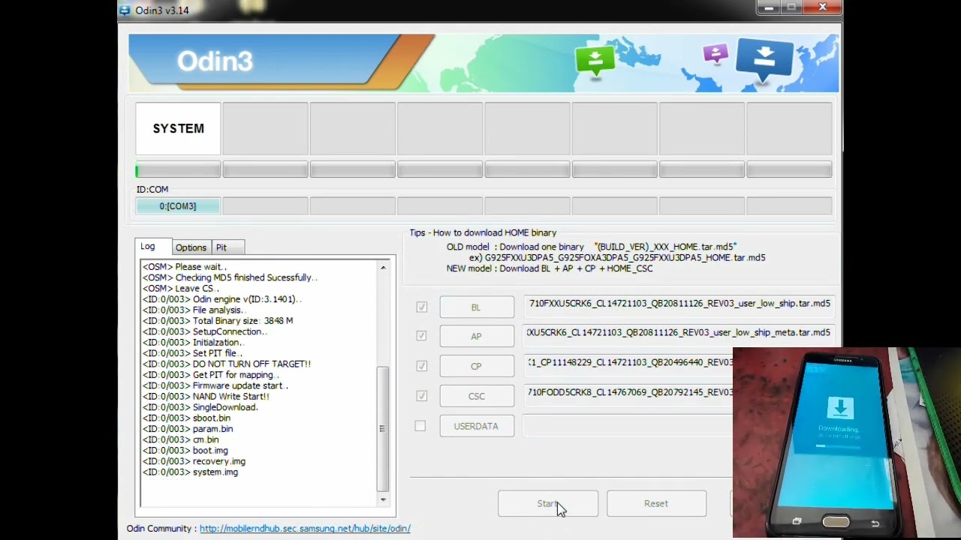Click the green download marker icon in banner
Viewport: 961px width, 540px height.
[595, 61]
